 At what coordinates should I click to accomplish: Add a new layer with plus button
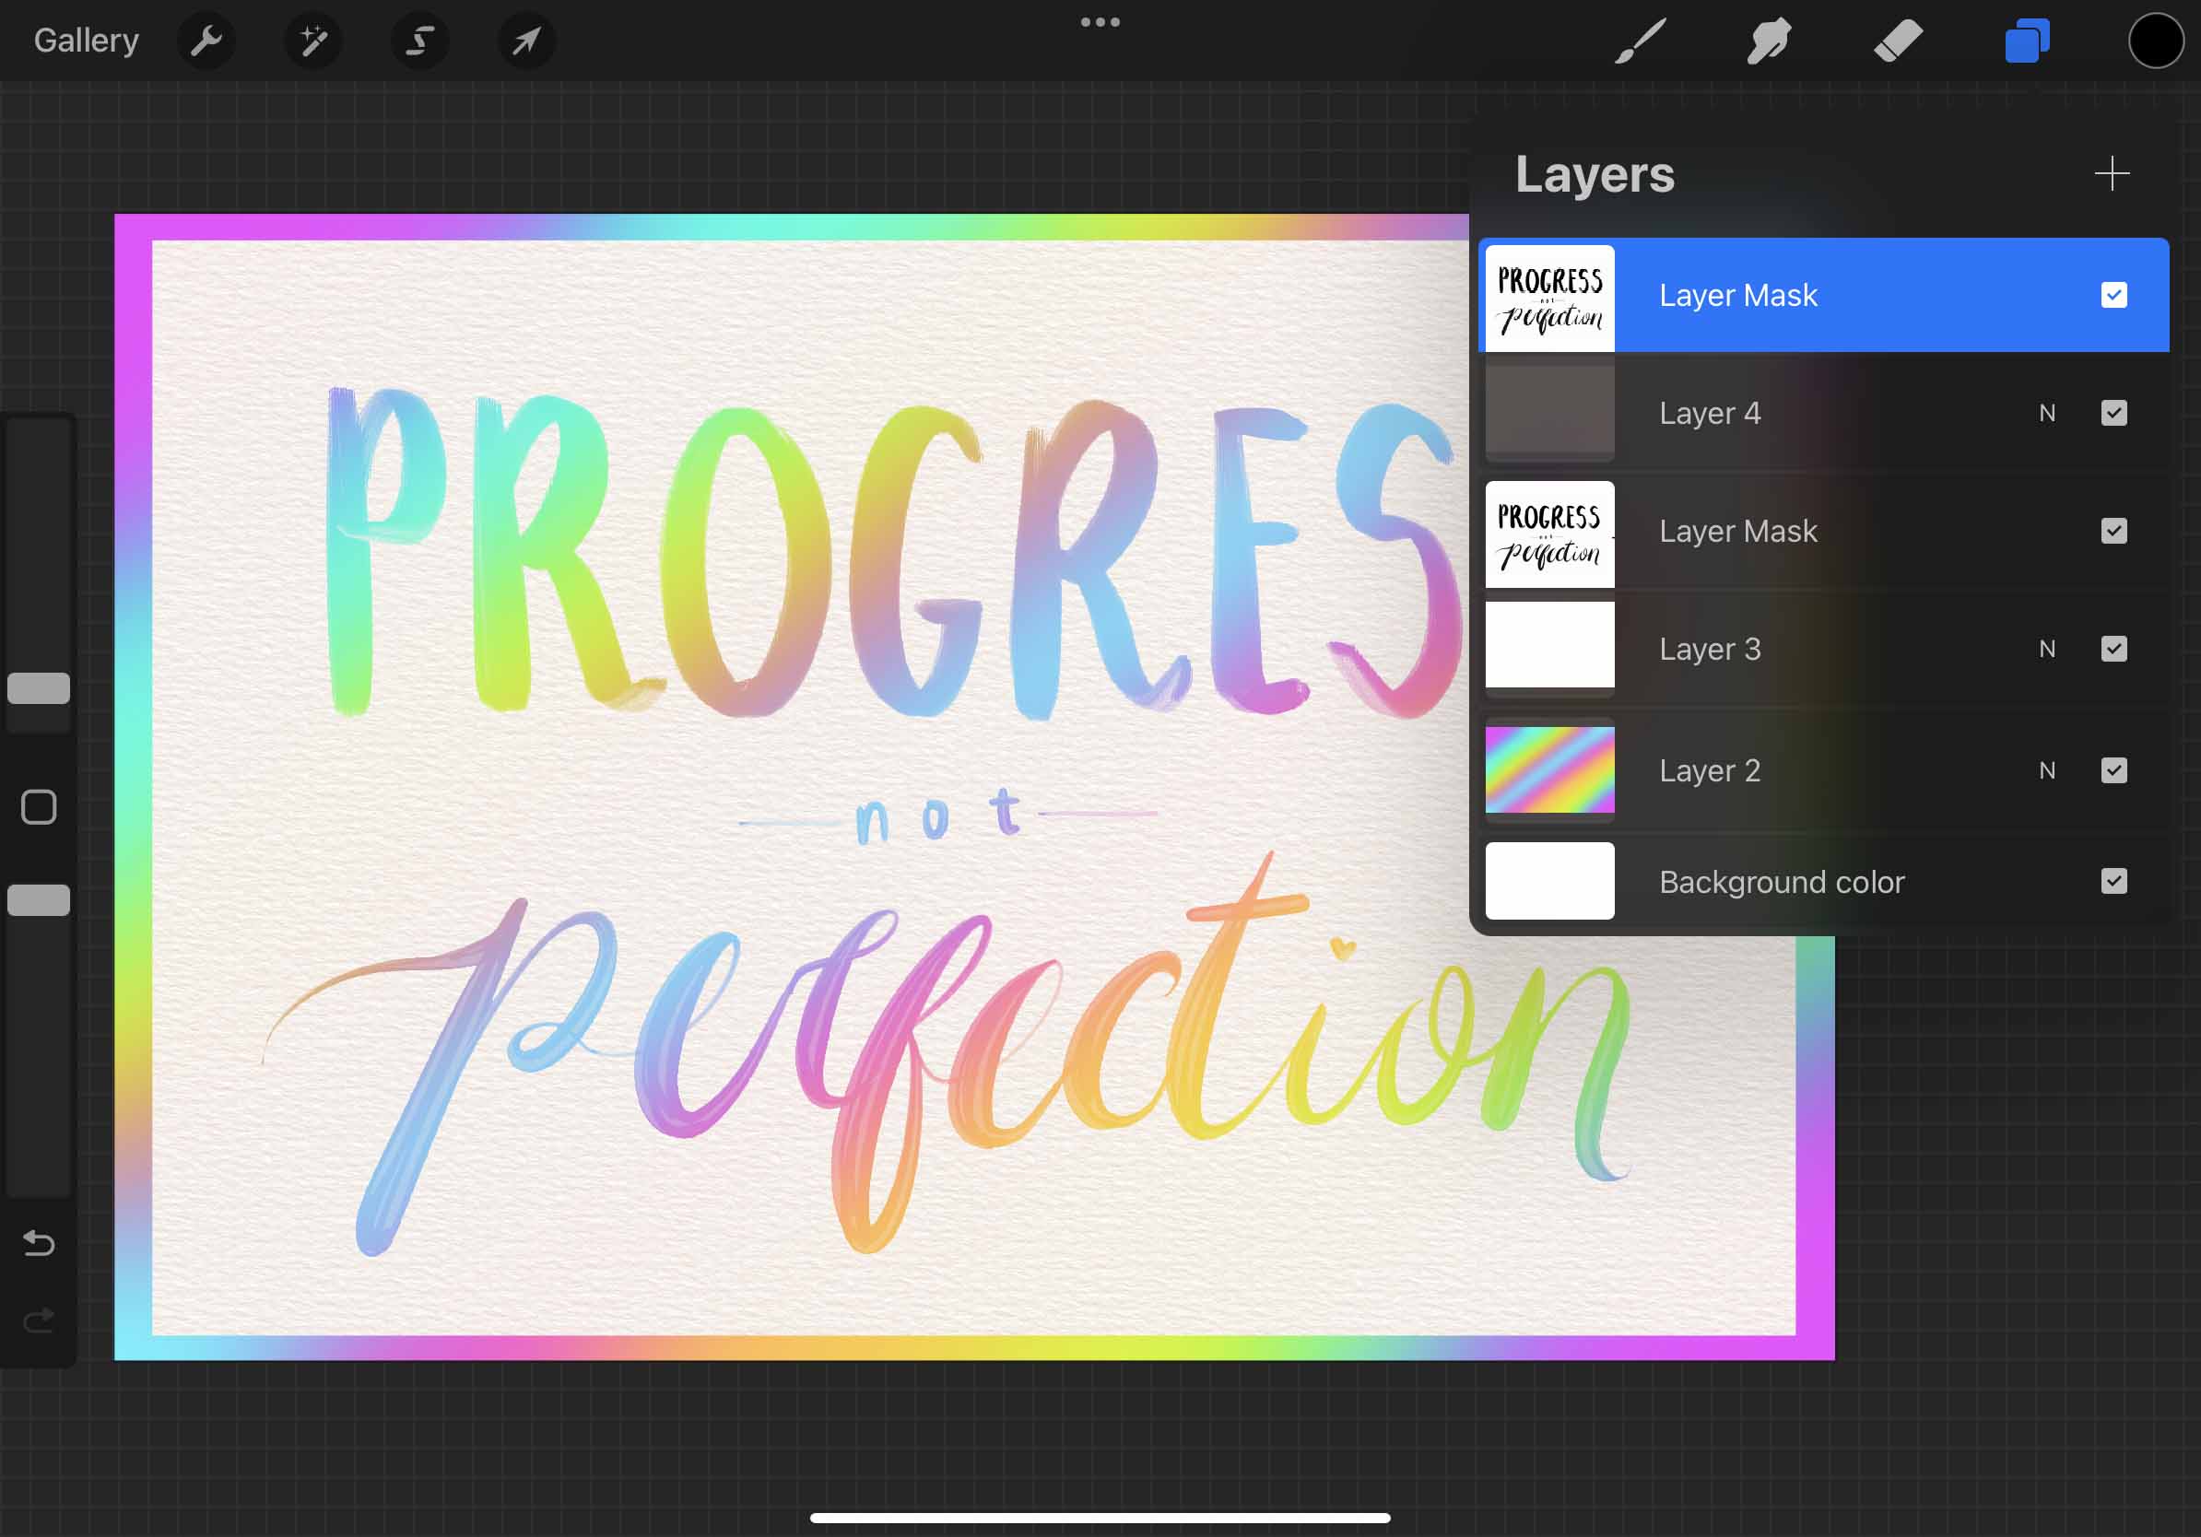point(2111,173)
